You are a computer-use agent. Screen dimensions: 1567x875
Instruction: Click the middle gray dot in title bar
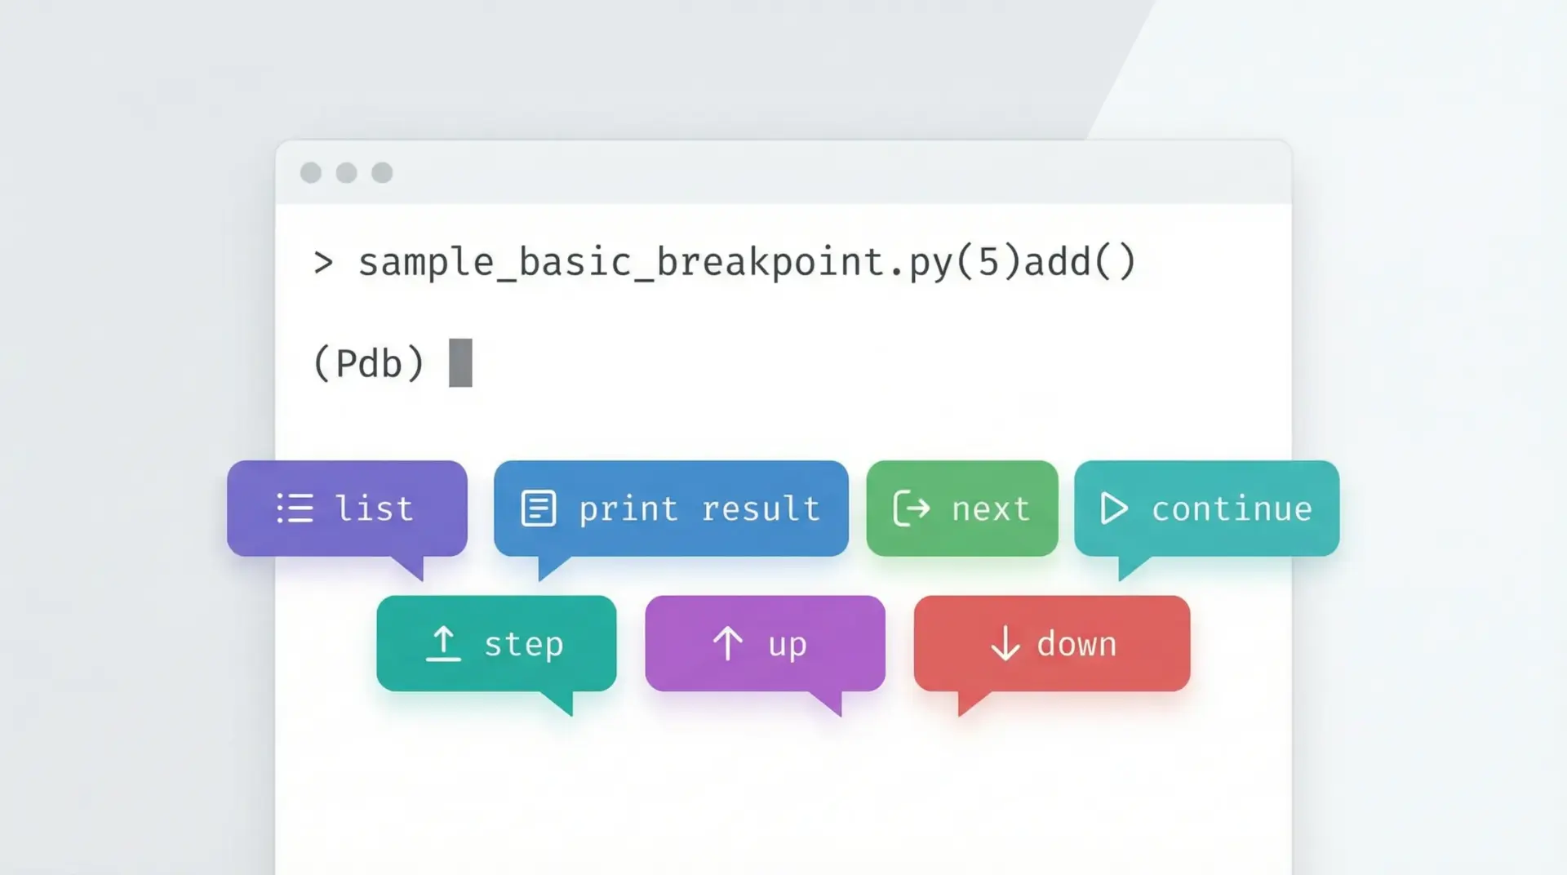[347, 172]
